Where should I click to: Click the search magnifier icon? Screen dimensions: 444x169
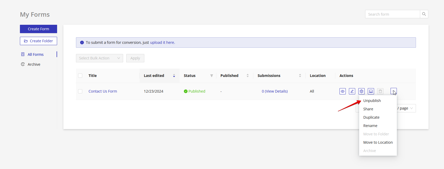[424, 14]
